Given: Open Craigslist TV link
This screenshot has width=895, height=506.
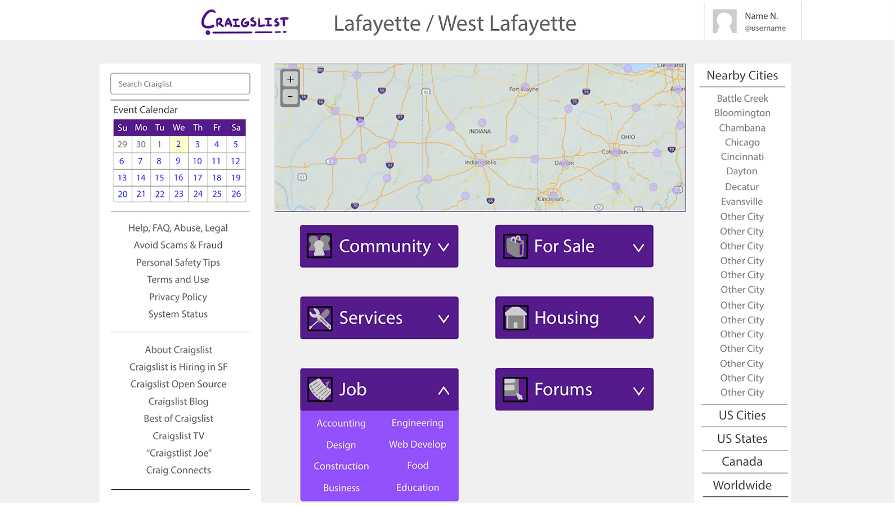Looking at the screenshot, I should 178,436.
